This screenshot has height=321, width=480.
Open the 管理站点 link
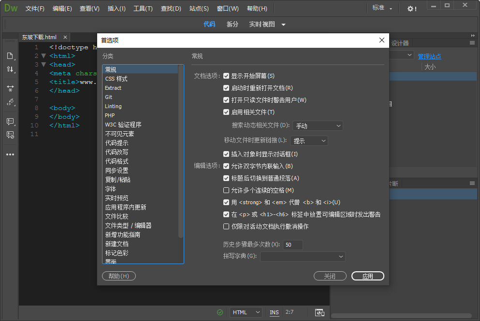[x=430, y=56]
